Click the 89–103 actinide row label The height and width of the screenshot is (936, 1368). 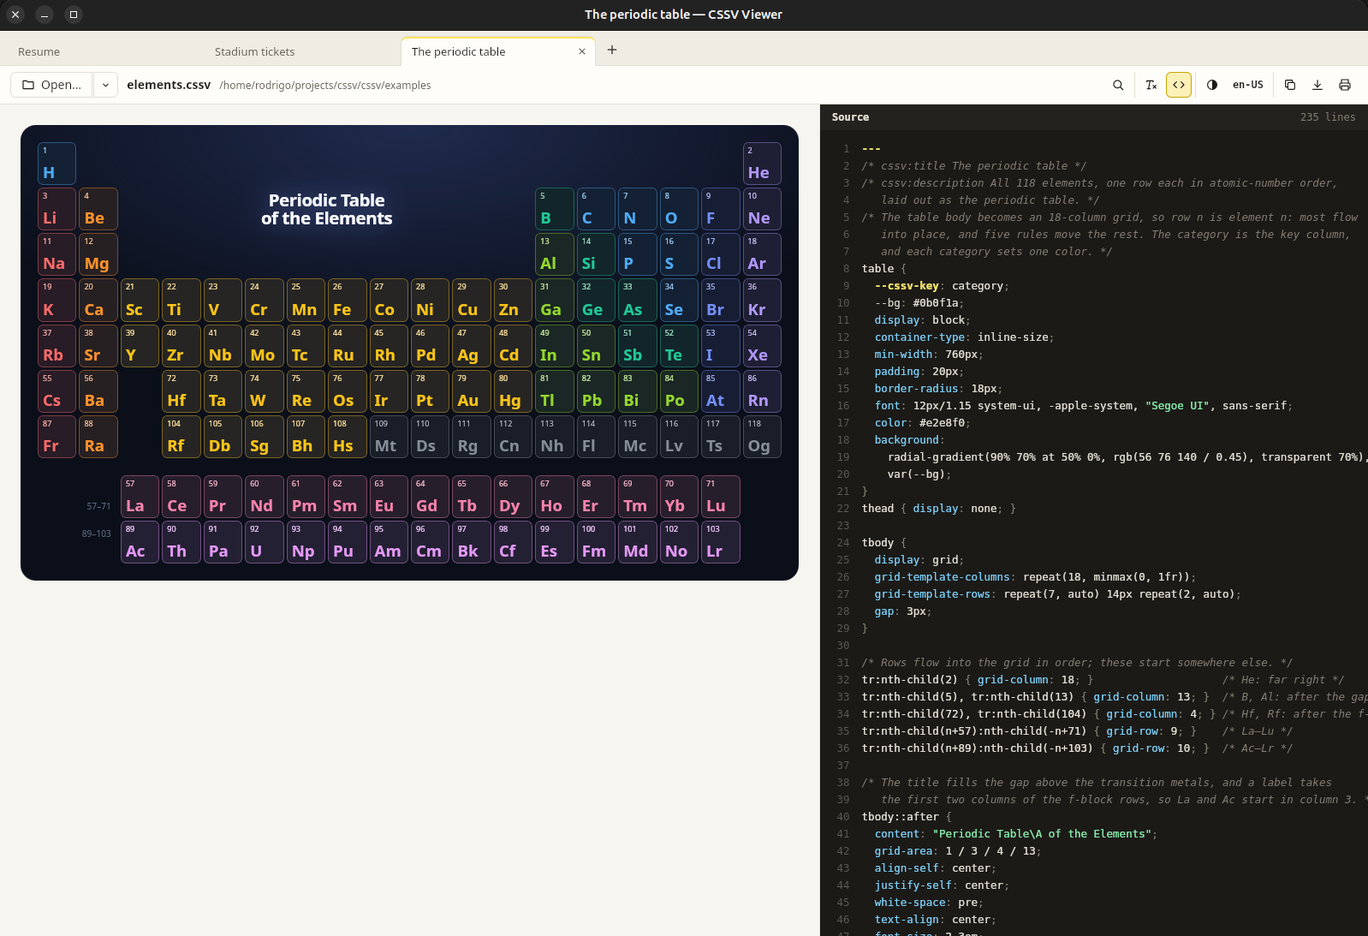point(96,534)
